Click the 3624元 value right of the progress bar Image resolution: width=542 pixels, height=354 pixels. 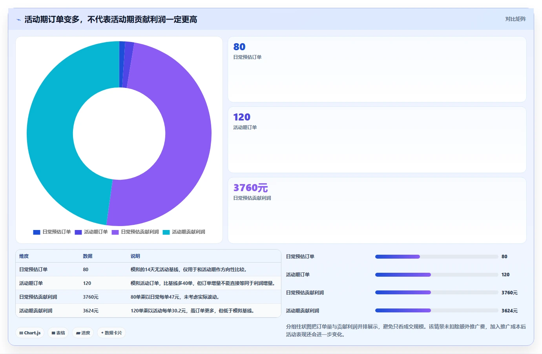pos(509,311)
